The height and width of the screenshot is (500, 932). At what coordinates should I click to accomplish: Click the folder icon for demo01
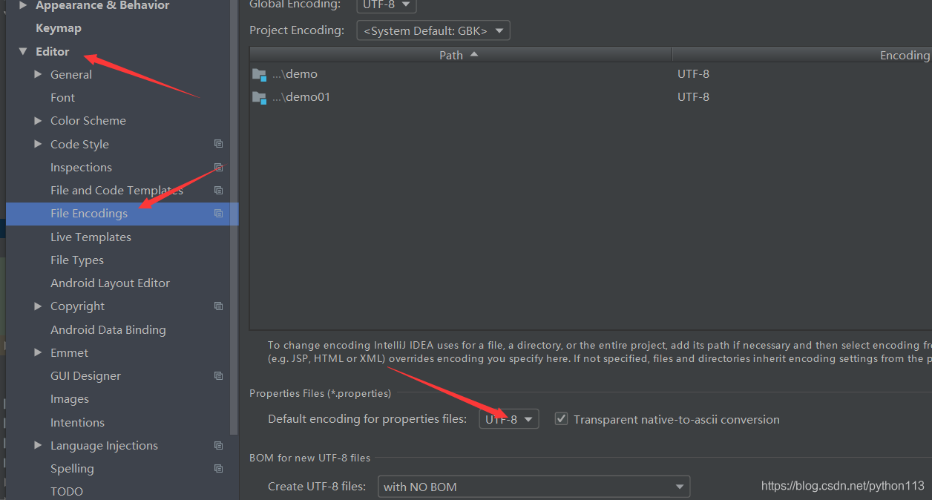pyautogui.click(x=259, y=97)
